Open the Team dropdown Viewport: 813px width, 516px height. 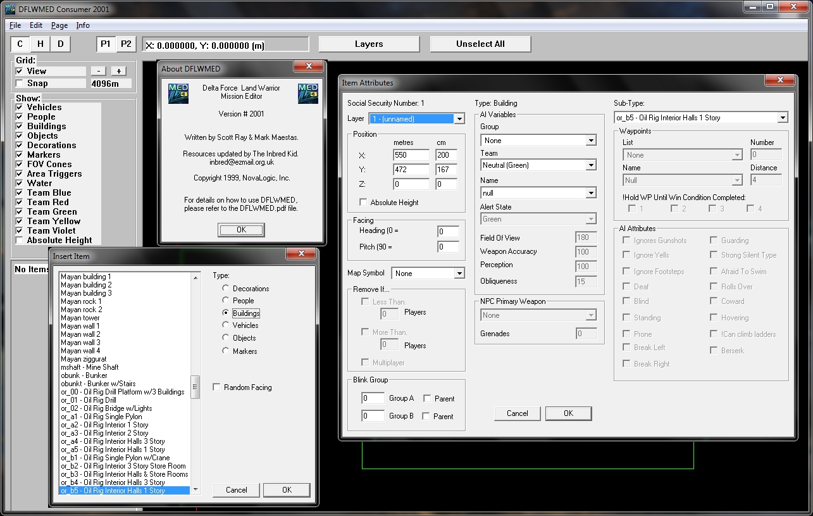point(538,165)
